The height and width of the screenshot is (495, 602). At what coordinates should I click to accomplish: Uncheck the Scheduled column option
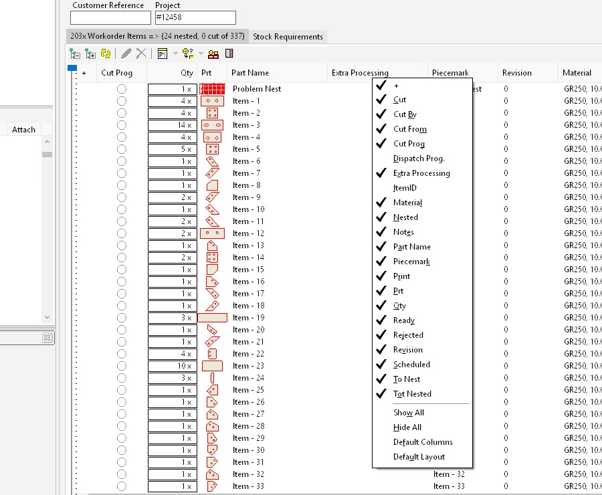(422, 365)
